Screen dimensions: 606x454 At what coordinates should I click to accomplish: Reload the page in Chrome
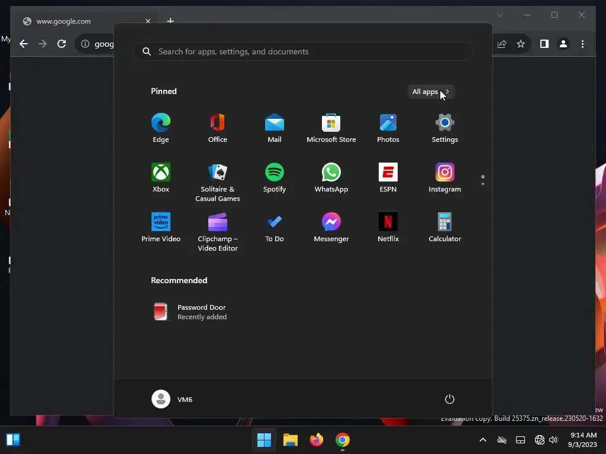point(62,44)
